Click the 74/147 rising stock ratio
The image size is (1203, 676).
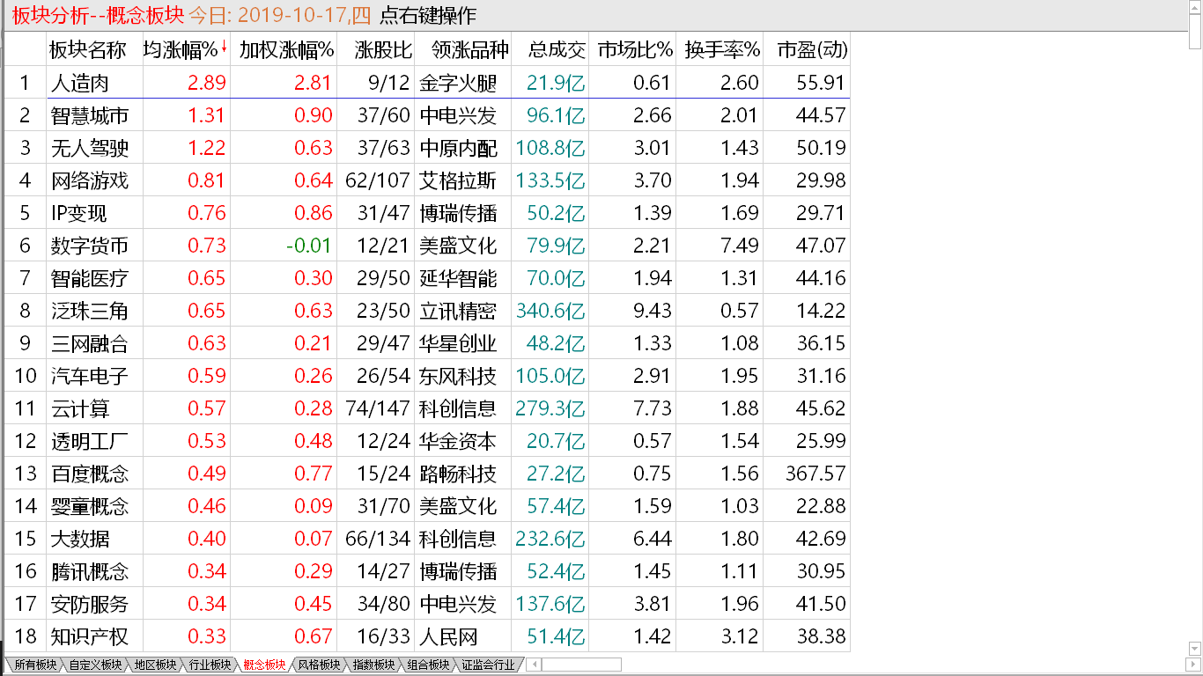378,408
